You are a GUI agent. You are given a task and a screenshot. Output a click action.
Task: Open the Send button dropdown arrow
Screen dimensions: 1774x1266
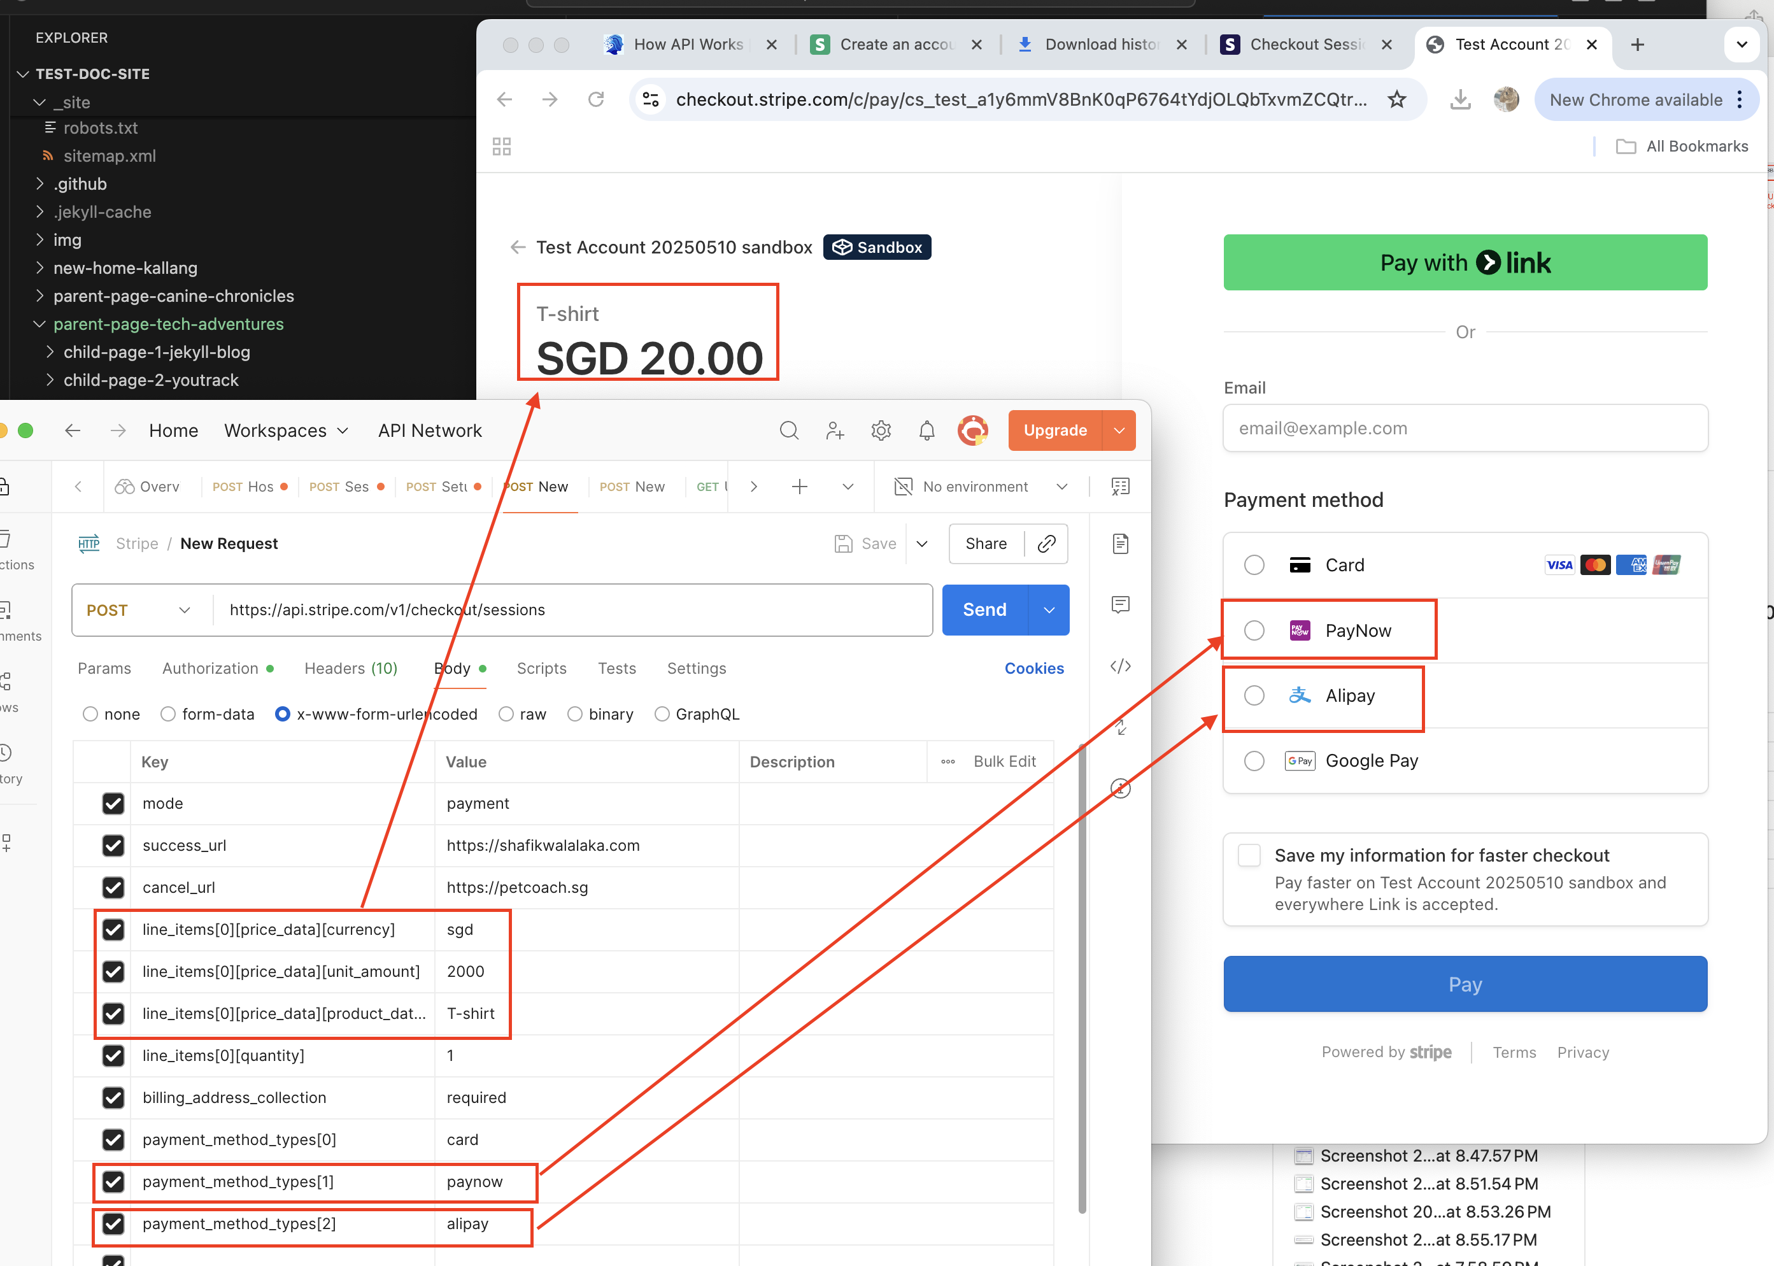click(x=1049, y=609)
